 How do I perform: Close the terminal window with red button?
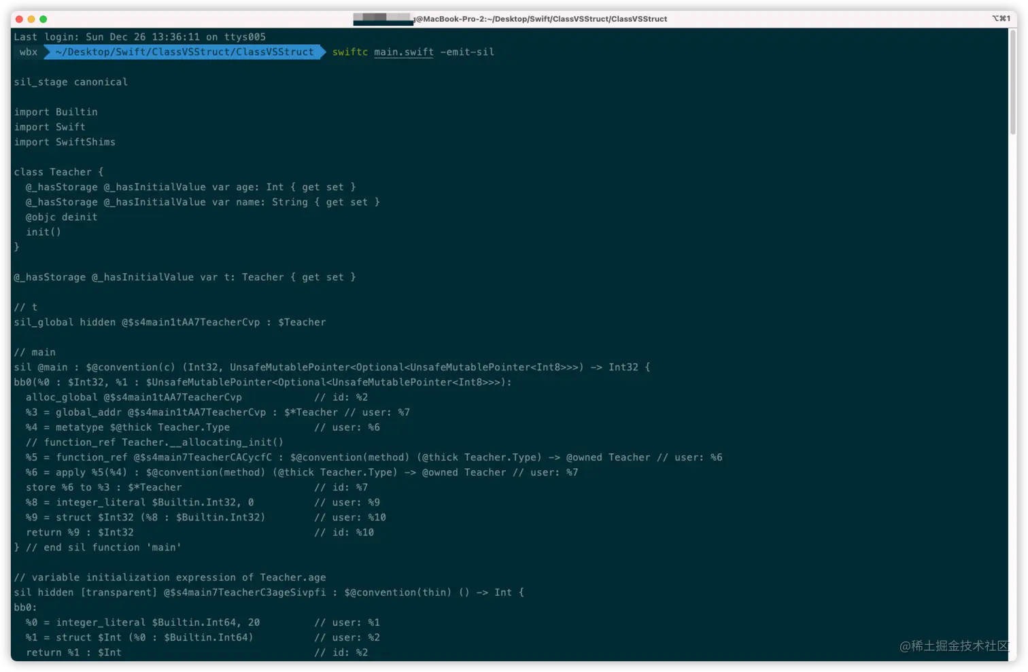[x=19, y=19]
